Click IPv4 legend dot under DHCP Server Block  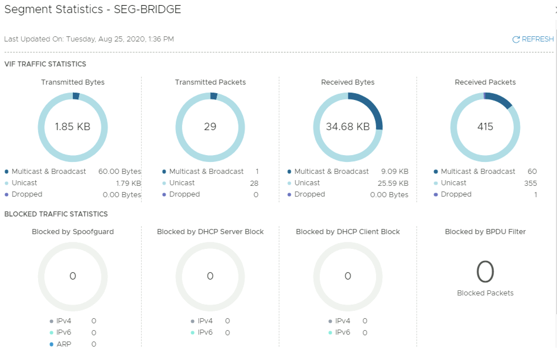(193, 321)
